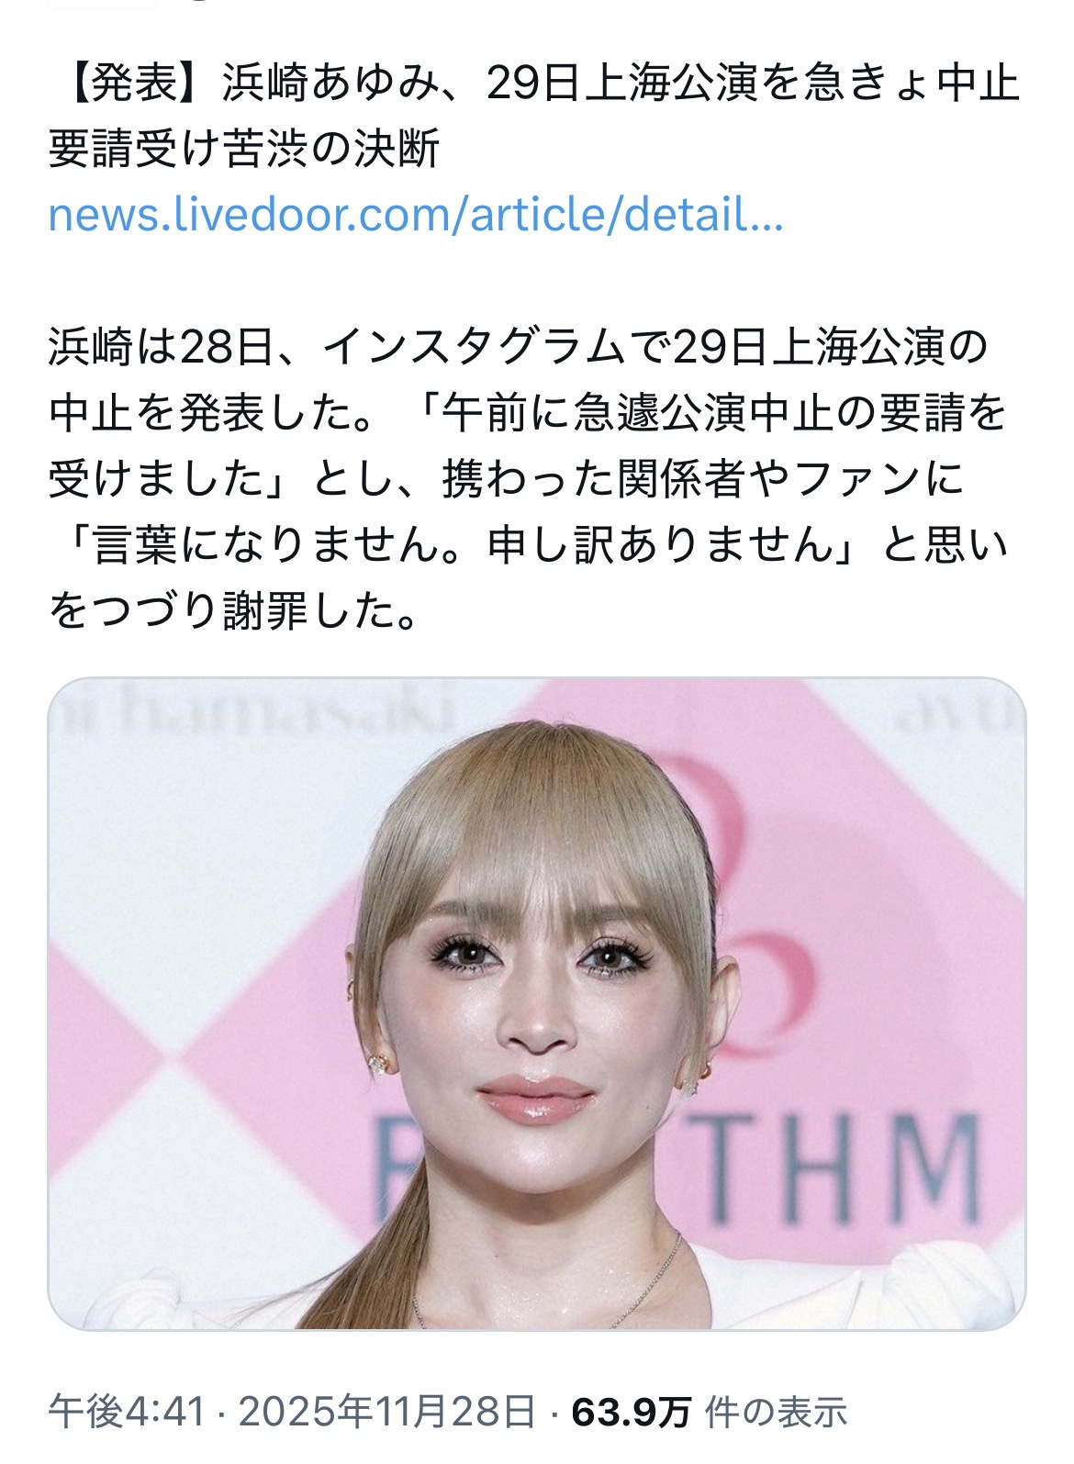Open the attached article photo thumbnail
The width and height of the screenshot is (1074, 1464).
pos(537,1003)
